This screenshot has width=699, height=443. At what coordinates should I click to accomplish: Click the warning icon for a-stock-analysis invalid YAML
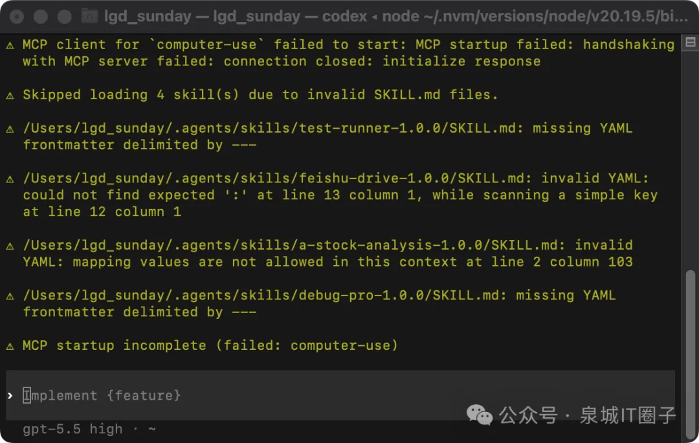click(x=10, y=246)
